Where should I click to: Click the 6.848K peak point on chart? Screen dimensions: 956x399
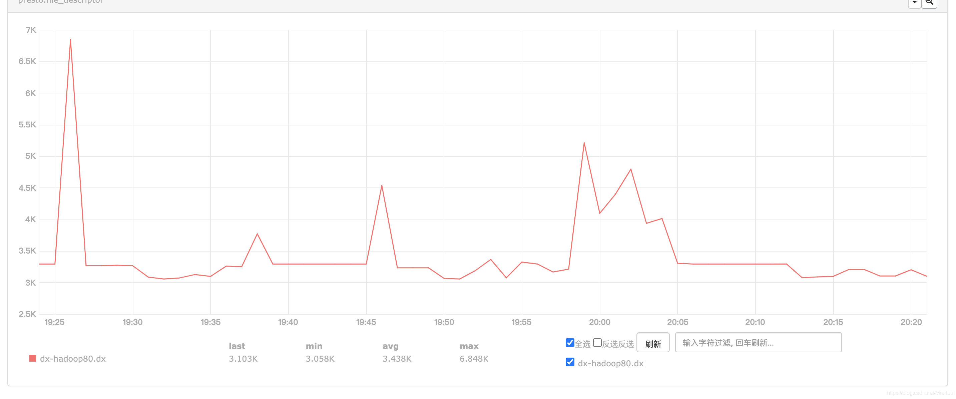click(x=70, y=40)
